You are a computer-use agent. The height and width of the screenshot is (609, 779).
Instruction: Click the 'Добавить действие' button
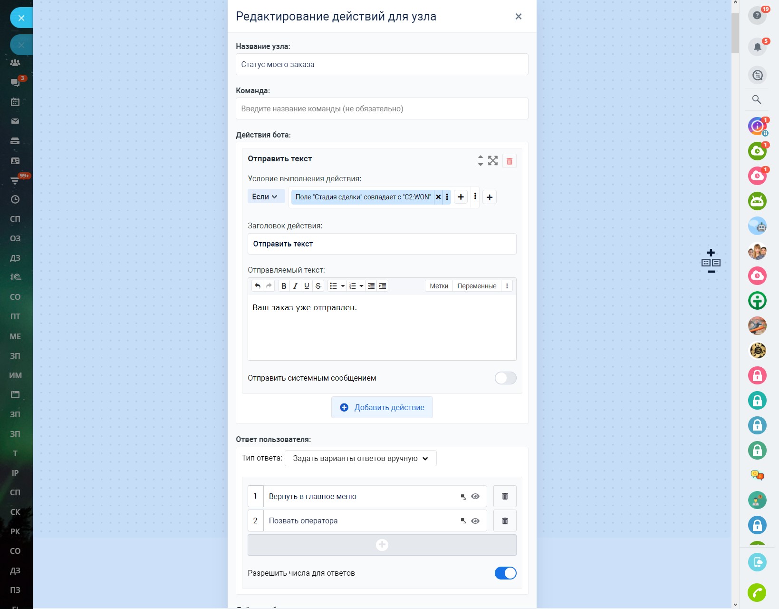click(382, 408)
